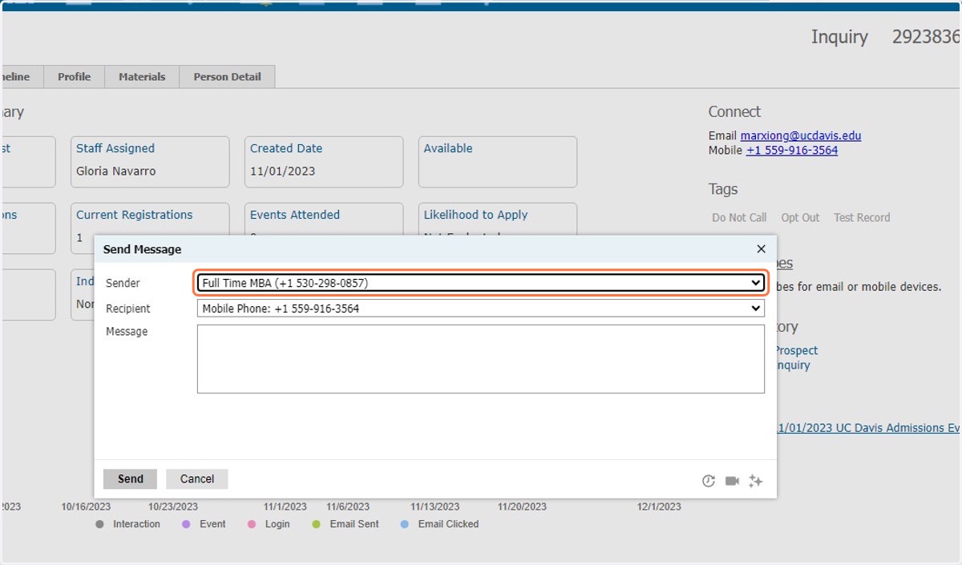This screenshot has width=962, height=565.
Task: Click the video camera icon in the dialog
Action: (x=732, y=481)
